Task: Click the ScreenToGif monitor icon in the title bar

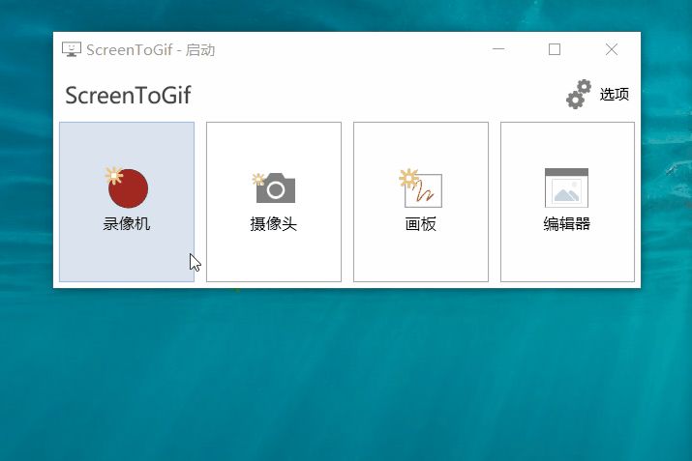Action: click(x=72, y=49)
